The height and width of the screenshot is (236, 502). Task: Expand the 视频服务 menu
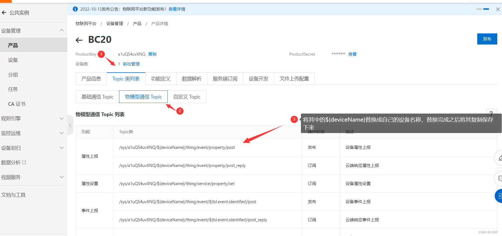pos(61,177)
